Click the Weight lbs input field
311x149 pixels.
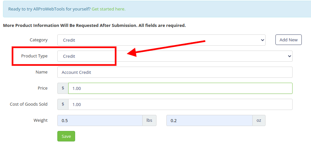click(x=100, y=120)
